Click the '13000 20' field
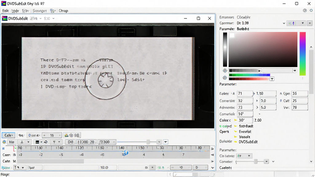Screen dimensions: 315x177 (x=86, y=142)
